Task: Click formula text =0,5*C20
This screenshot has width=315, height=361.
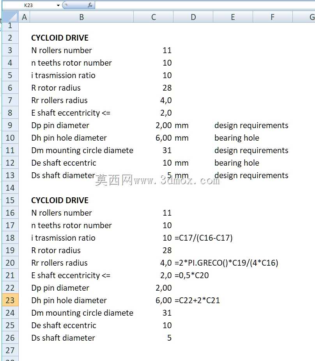Action: coord(192,275)
